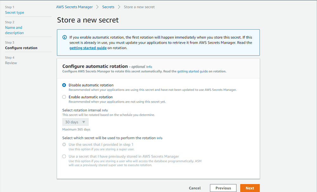Click the info icon in the blue banner
Viewport: 317px width, 192px height.
64,37
